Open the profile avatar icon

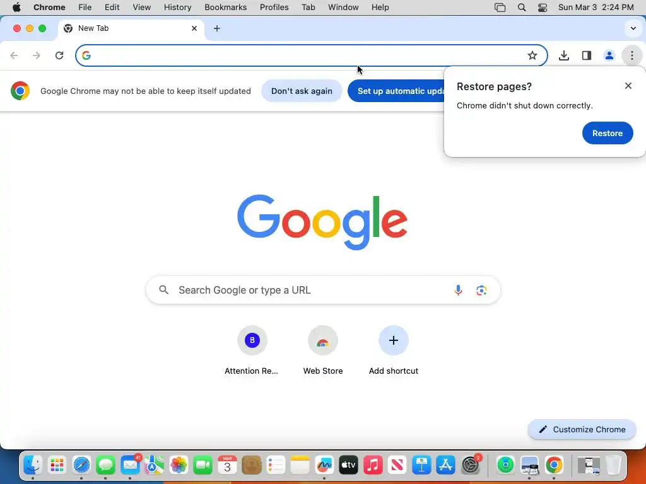pyautogui.click(x=609, y=55)
